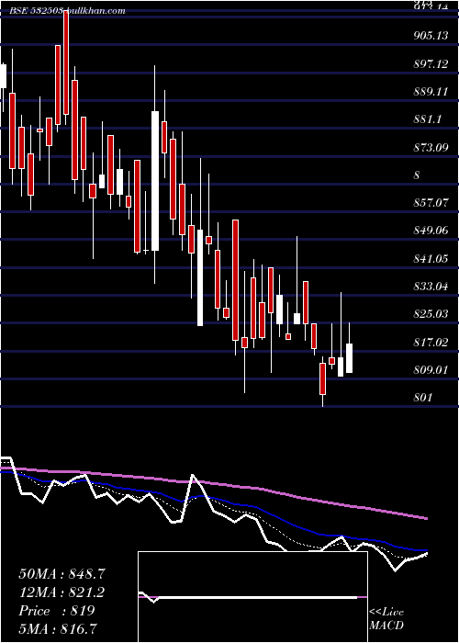Select the 5MA : 816.7 readout
Viewport: 459px width, 643px height.
[x=58, y=628]
